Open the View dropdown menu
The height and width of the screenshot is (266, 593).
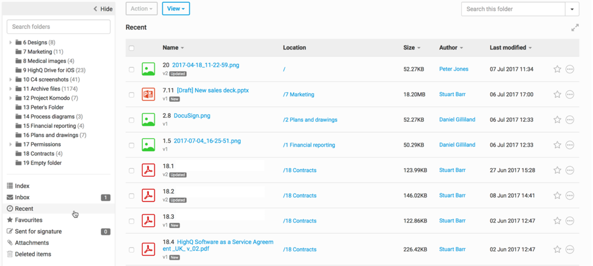(176, 9)
